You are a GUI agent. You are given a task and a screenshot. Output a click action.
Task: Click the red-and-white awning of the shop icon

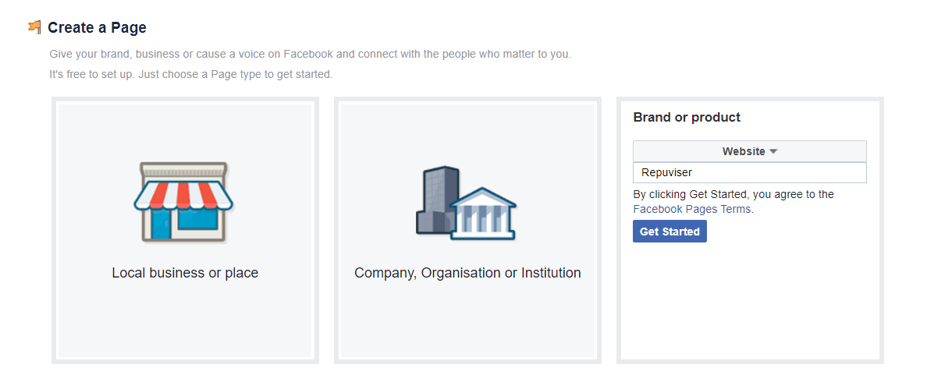184,196
